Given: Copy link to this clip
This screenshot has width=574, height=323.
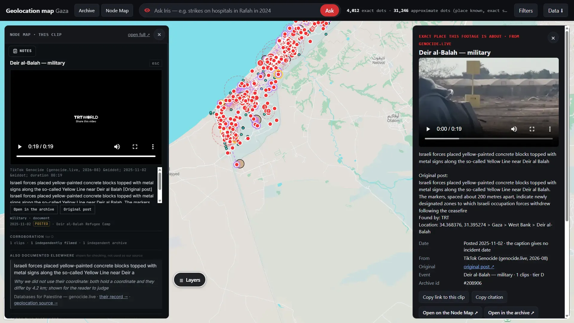Looking at the screenshot, I should tap(444, 297).
